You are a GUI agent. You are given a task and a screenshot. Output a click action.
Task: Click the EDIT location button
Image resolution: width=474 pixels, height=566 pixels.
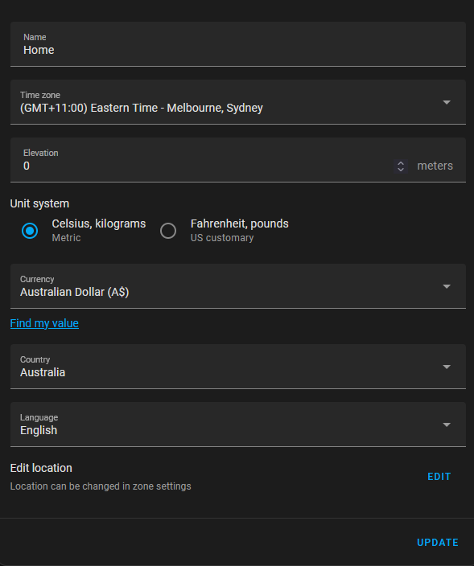439,477
